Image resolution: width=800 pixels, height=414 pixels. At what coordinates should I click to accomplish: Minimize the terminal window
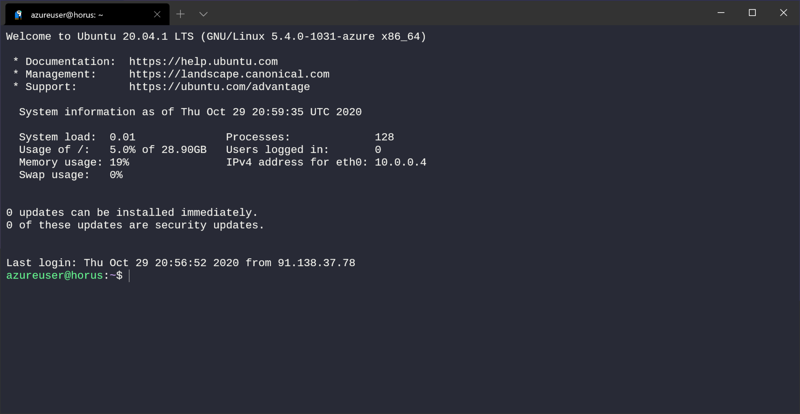coord(720,13)
